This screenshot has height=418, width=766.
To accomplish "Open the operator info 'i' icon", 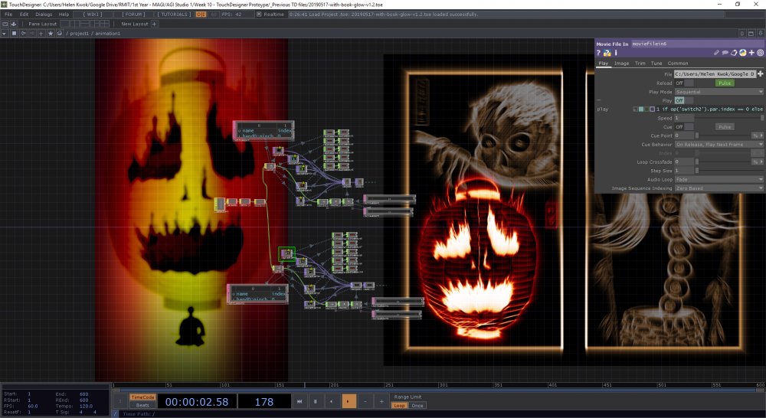I will tap(616, 53).
